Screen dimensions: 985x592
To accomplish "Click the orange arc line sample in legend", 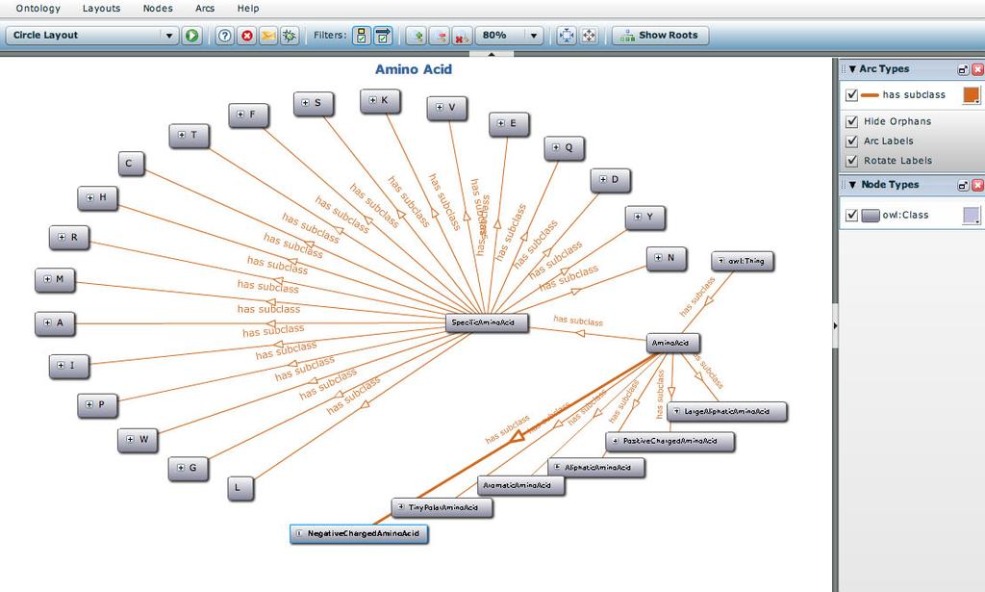I will coord(870,95).
